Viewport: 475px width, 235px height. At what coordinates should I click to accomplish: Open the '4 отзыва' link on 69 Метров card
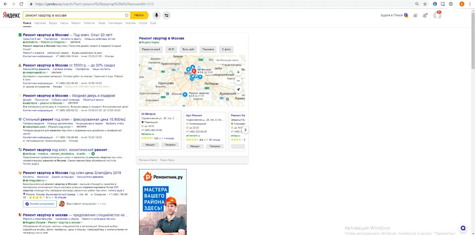tap(169, 138)
